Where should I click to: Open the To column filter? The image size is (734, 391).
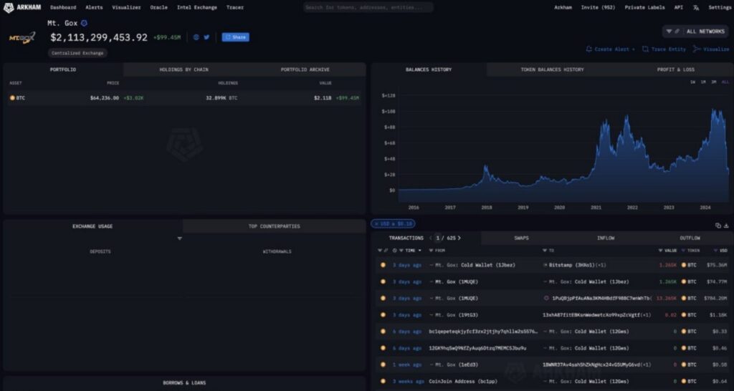tap(545, 251)
